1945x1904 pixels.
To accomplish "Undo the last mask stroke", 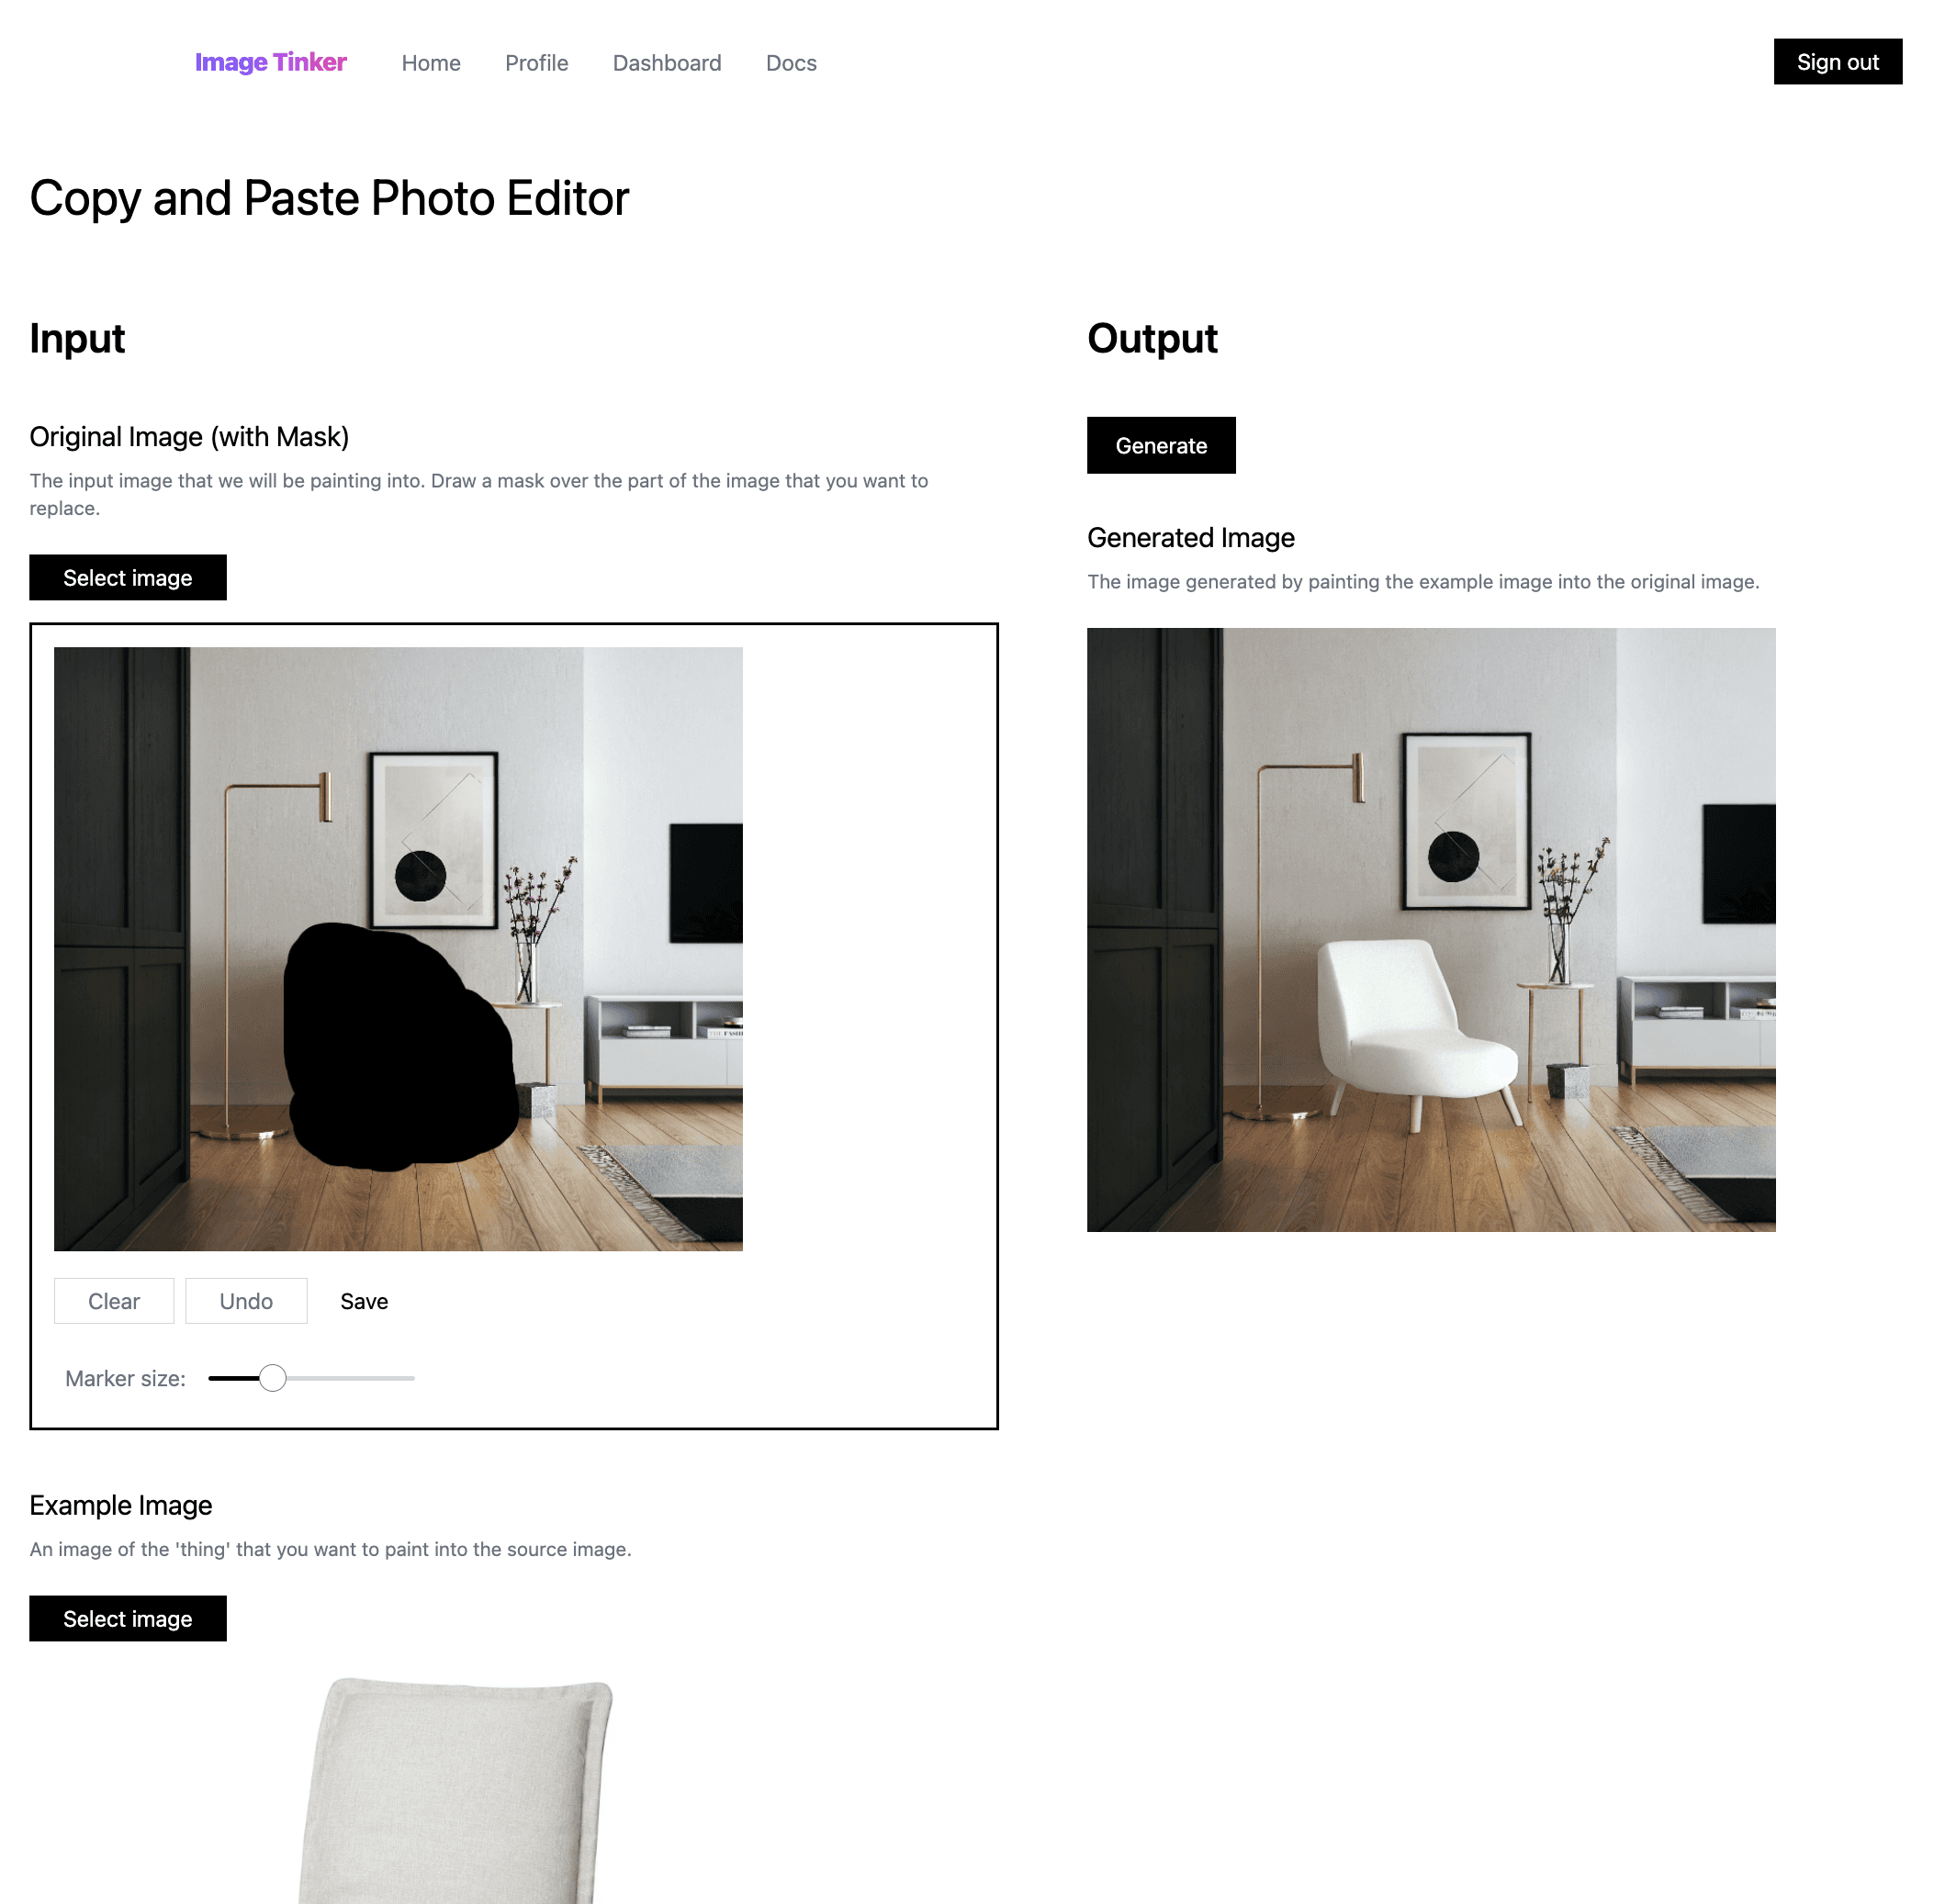I will click(x=246, y=1301).
